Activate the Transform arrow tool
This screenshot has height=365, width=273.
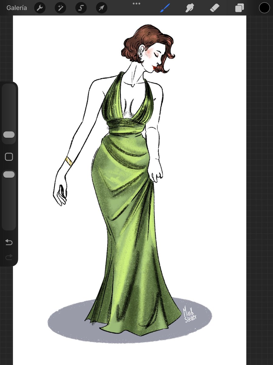coord(101,8)
